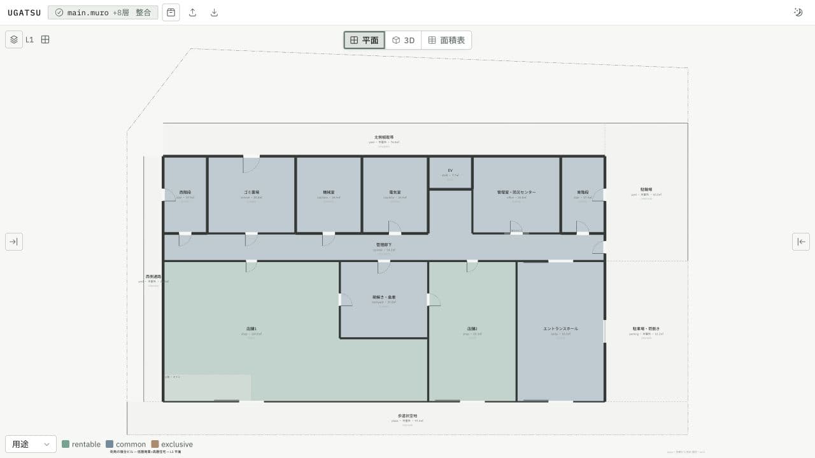Select the 店舗2 room label
The height and width of the screenshot is (458, 815).
pyautogui.click(x=472, y=329)
